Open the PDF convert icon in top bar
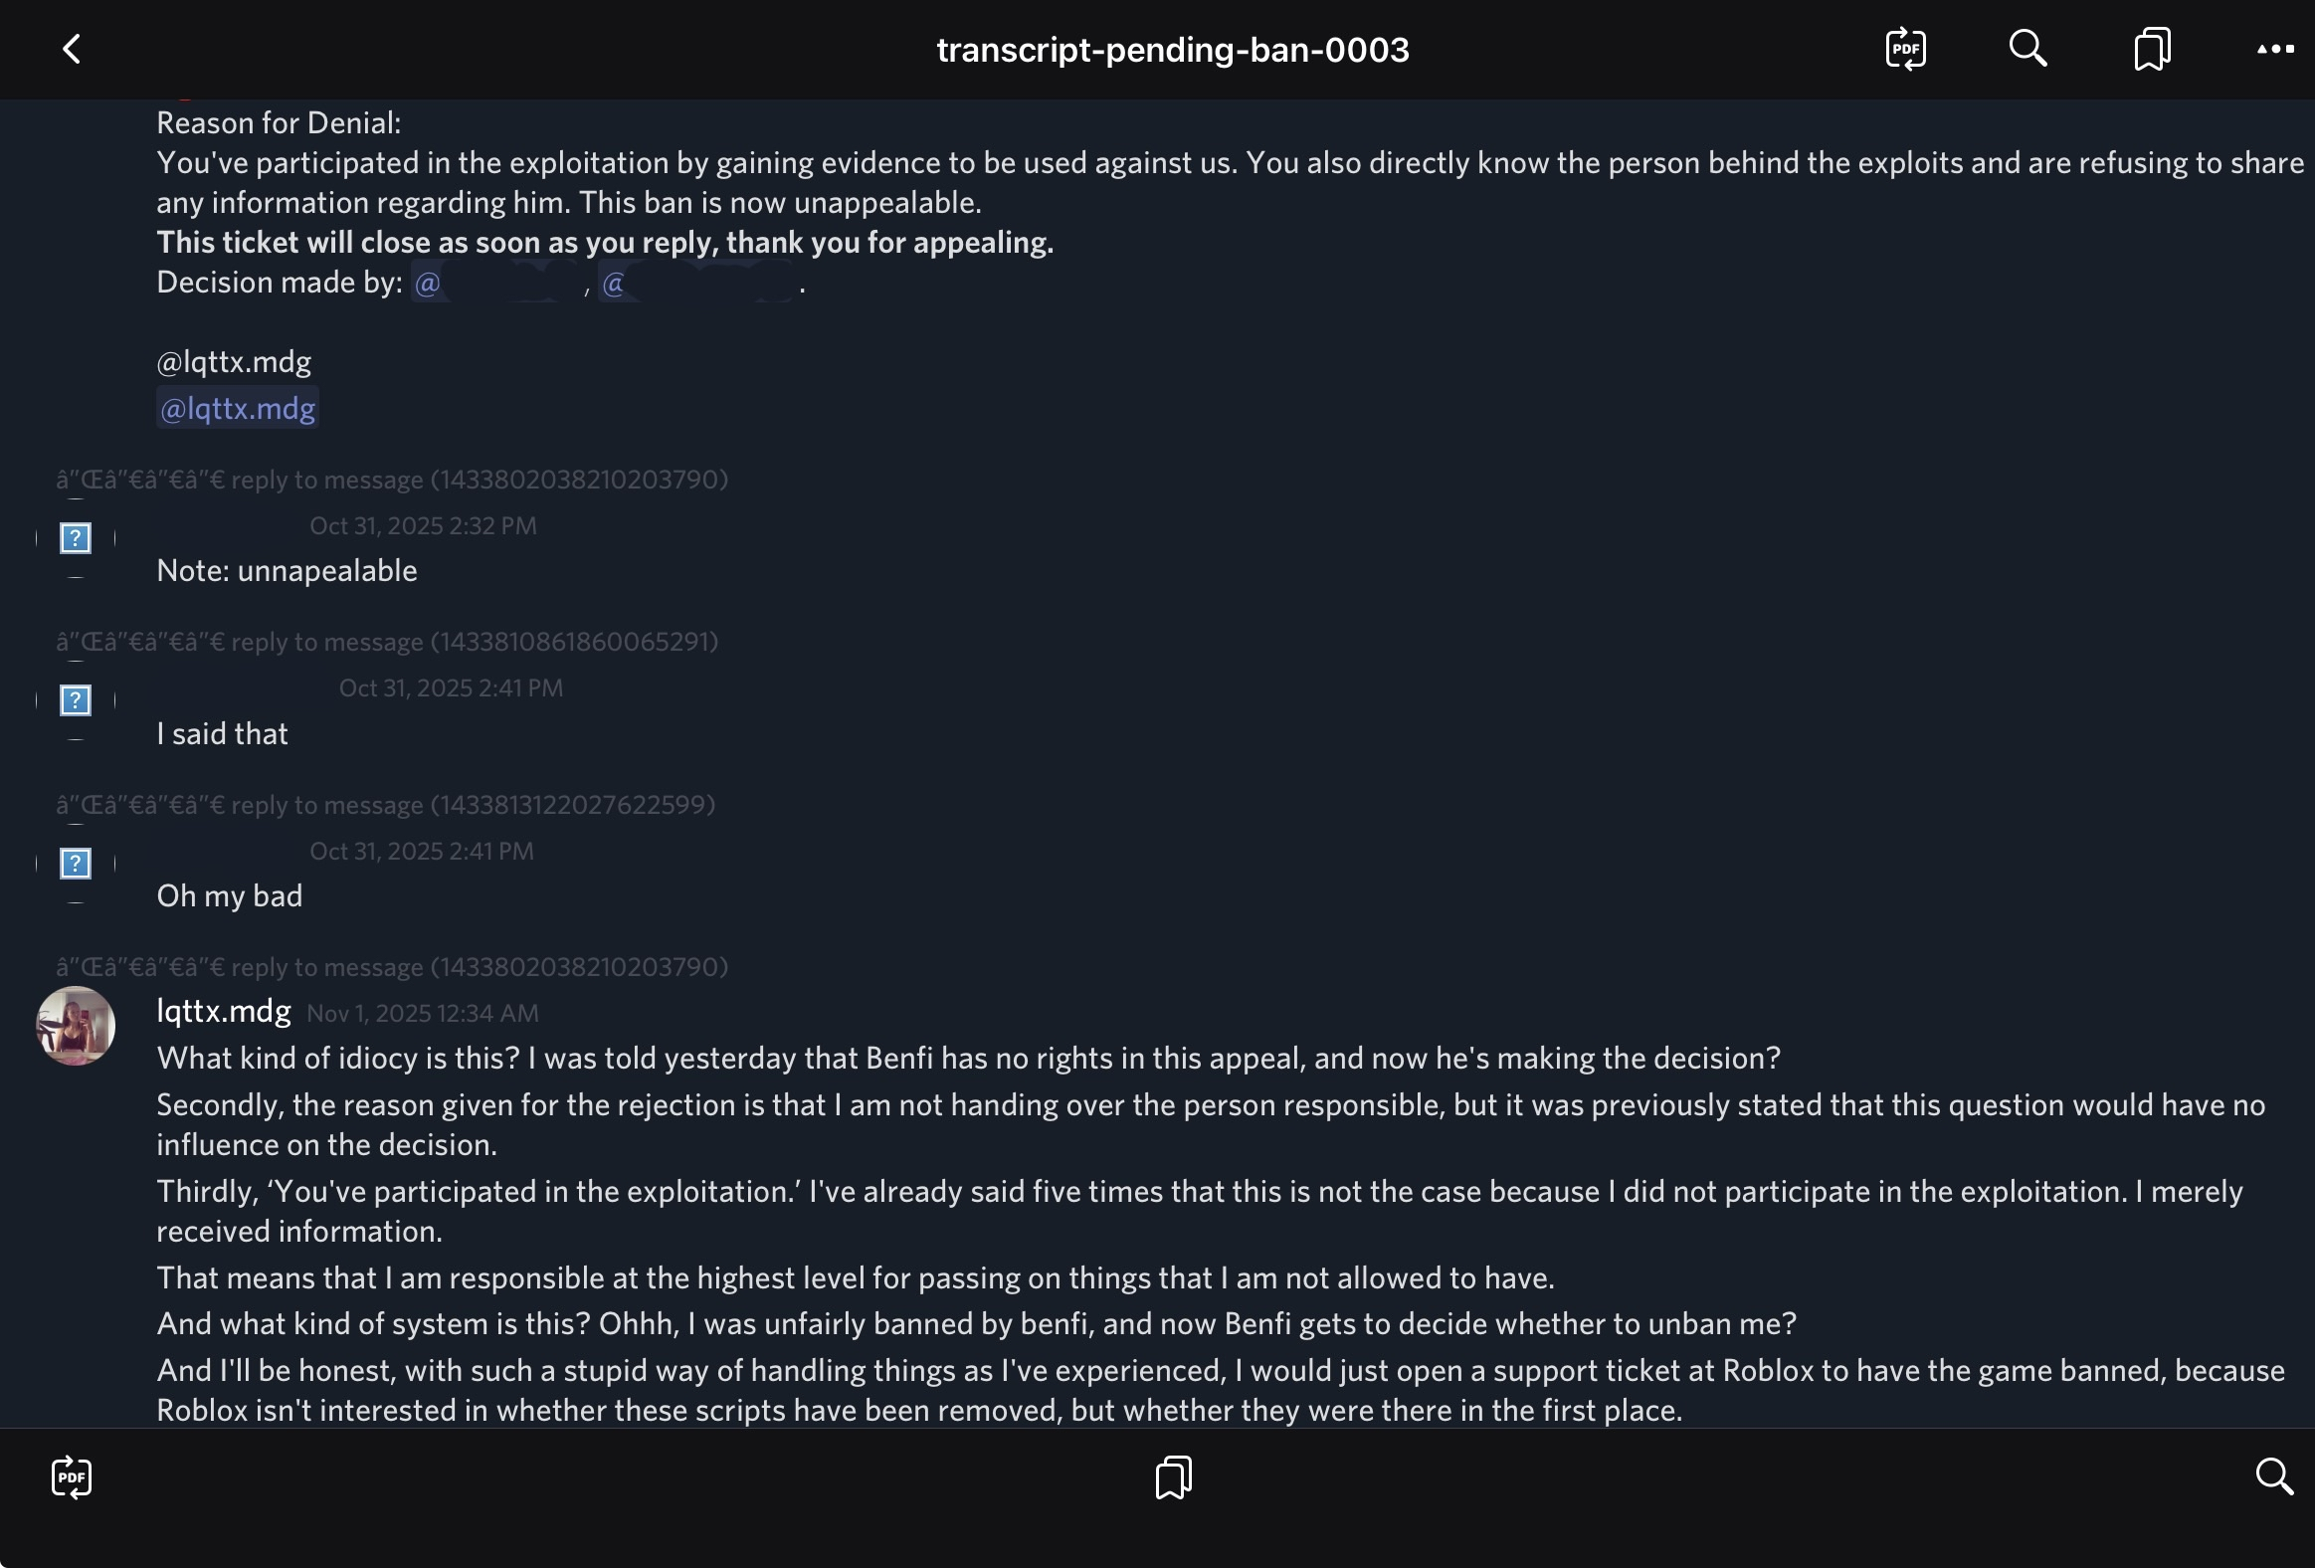Screen dimensions: 2315x1568 (x=1904, y=49)
